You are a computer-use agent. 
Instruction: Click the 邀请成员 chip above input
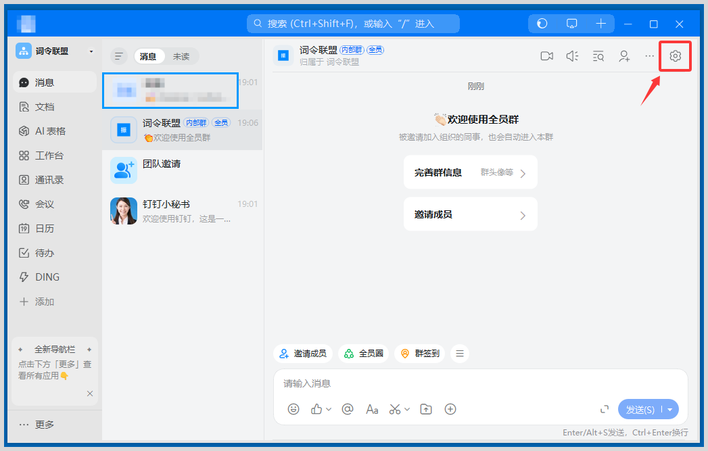[303, 354]
